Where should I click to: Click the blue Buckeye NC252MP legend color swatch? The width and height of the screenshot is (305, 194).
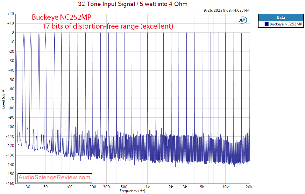click(266, 24)
